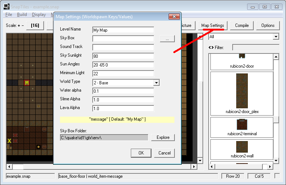This screenshot has height=185, width=286.
Task: Click the Filter arrows icon
Action: coord(211,48)
